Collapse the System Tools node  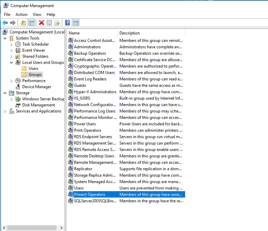click(x=5, y=38)
